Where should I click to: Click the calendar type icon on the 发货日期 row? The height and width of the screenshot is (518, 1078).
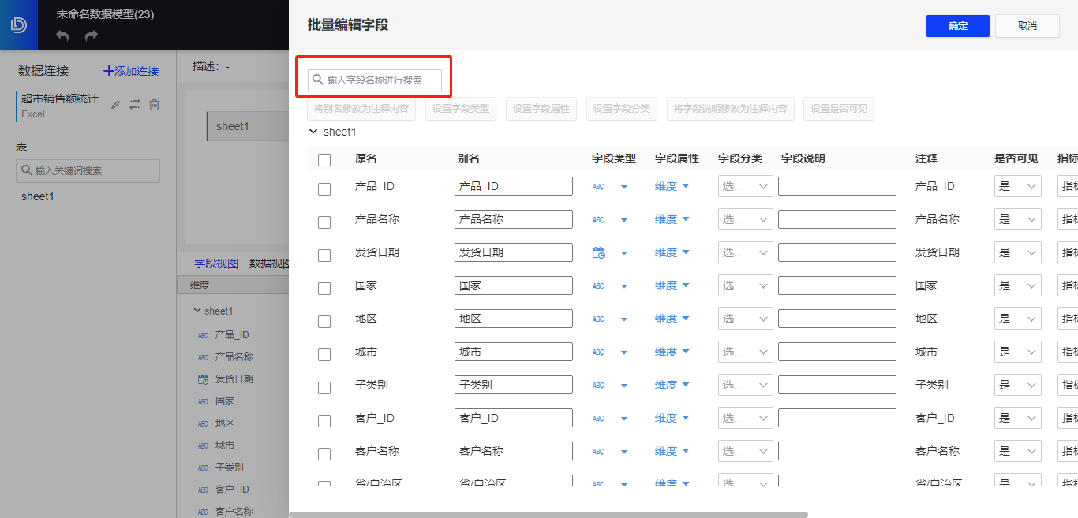pyautogui.click(x=598, y=252)
